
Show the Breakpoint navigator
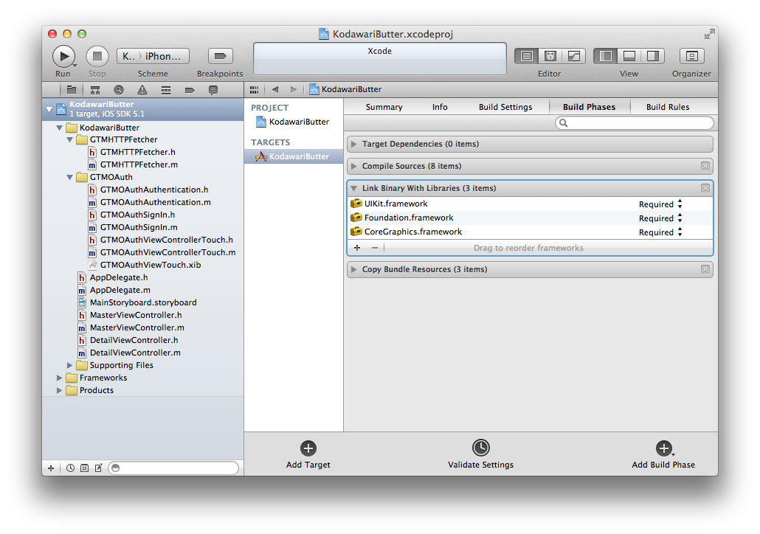(190, 90)
